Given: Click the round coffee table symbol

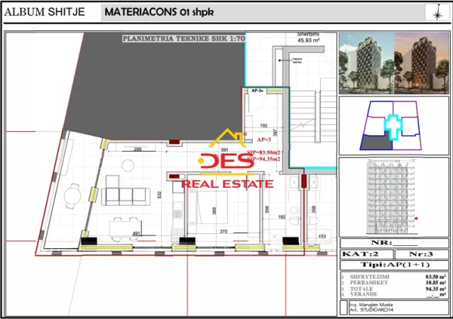Looking at the screenshot, I should (x=128, y=166).
